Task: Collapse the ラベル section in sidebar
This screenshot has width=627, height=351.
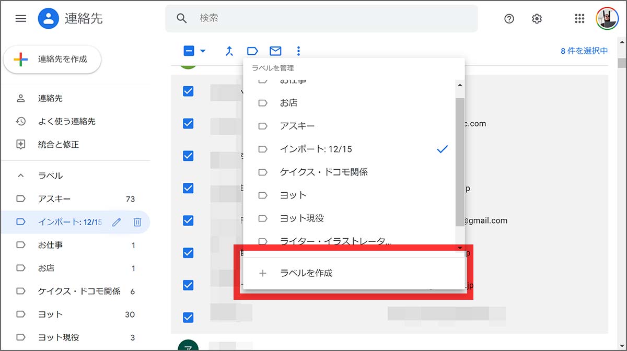Action: tap(21, 176)
